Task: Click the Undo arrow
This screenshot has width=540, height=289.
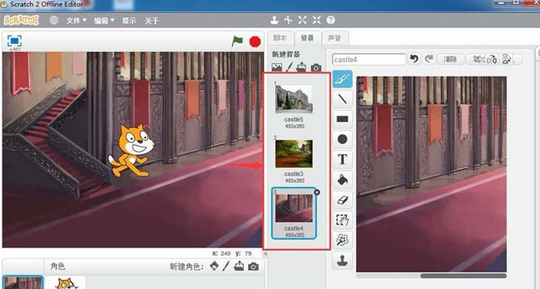Action: point(414,59)
